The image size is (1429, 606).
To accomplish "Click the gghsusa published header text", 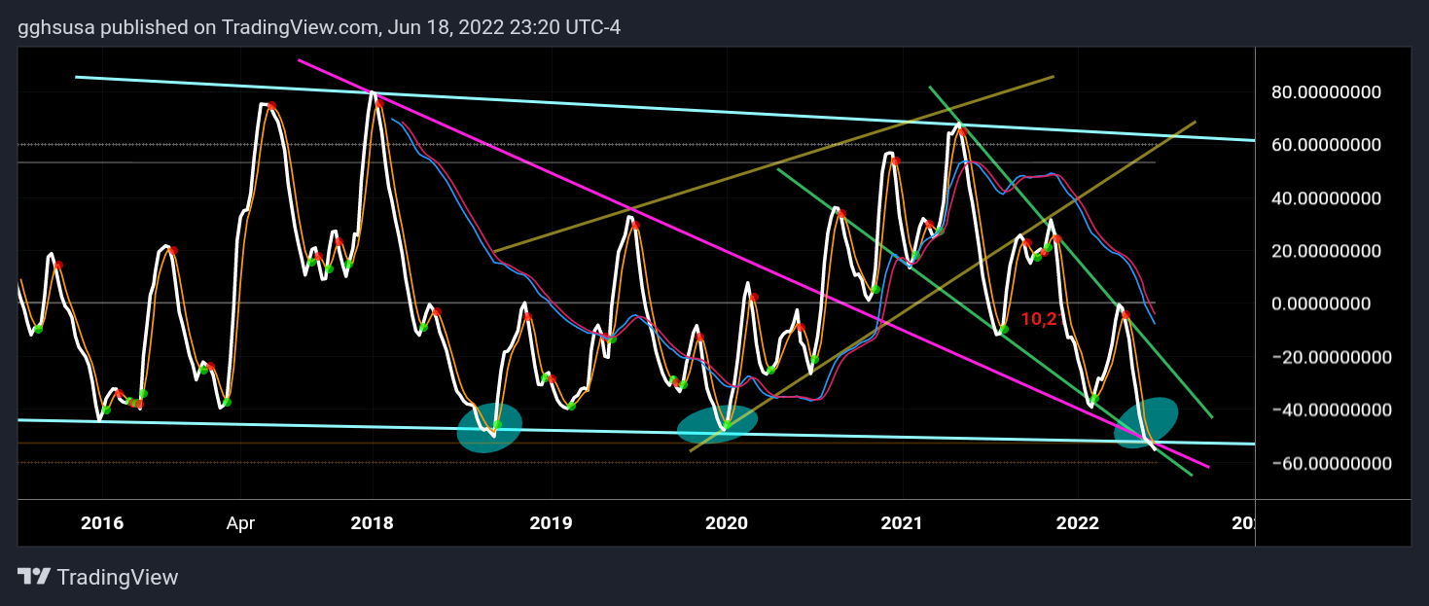I will point(319,27).
